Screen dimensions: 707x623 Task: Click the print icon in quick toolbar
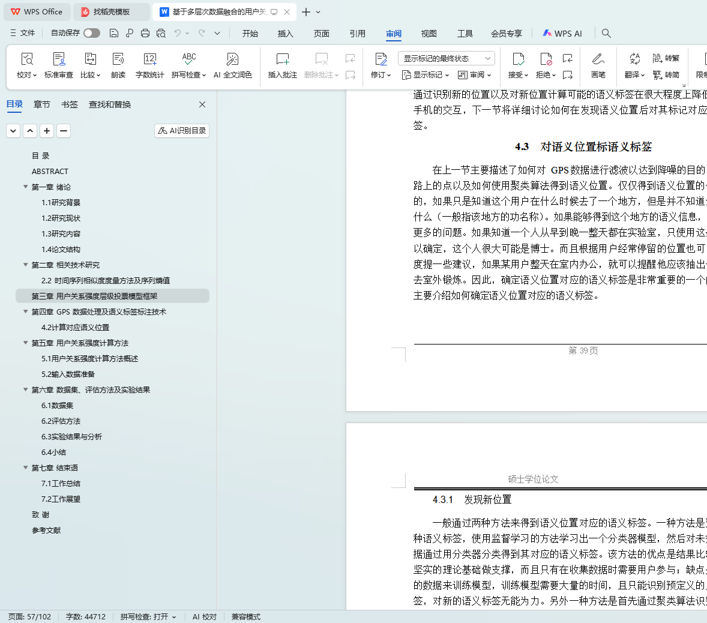click(145, 33)
